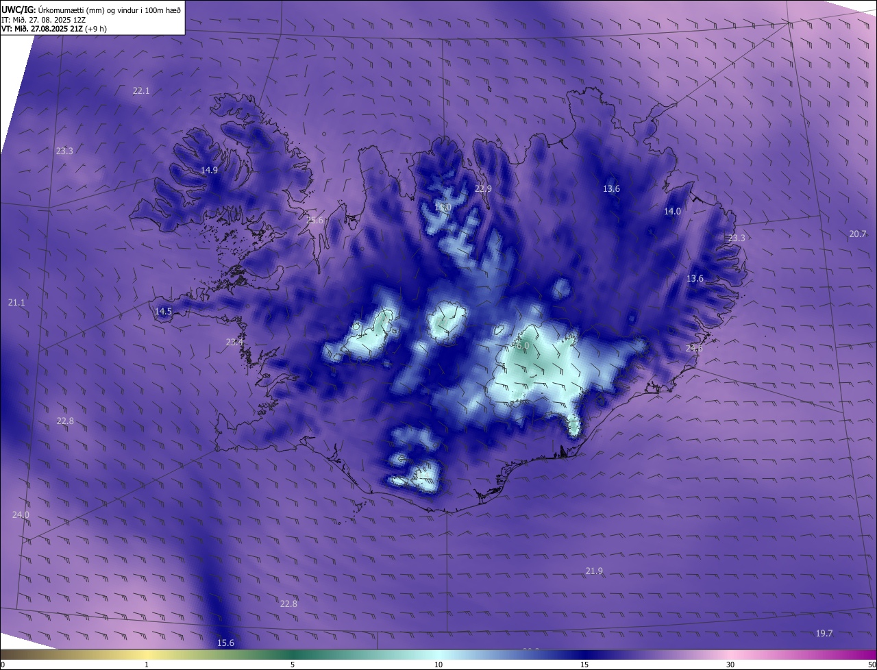Image resolution: width=877 pixels, height=670 pixels.
Task: Click the 22.1 value label on the map
Action: pos(141,90)
